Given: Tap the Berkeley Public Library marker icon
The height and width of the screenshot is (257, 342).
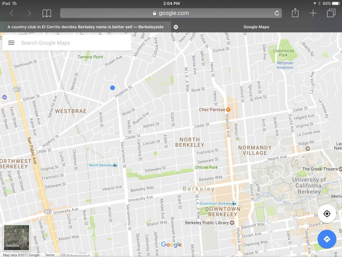Looking at the screenshot, I should (232, 223).
